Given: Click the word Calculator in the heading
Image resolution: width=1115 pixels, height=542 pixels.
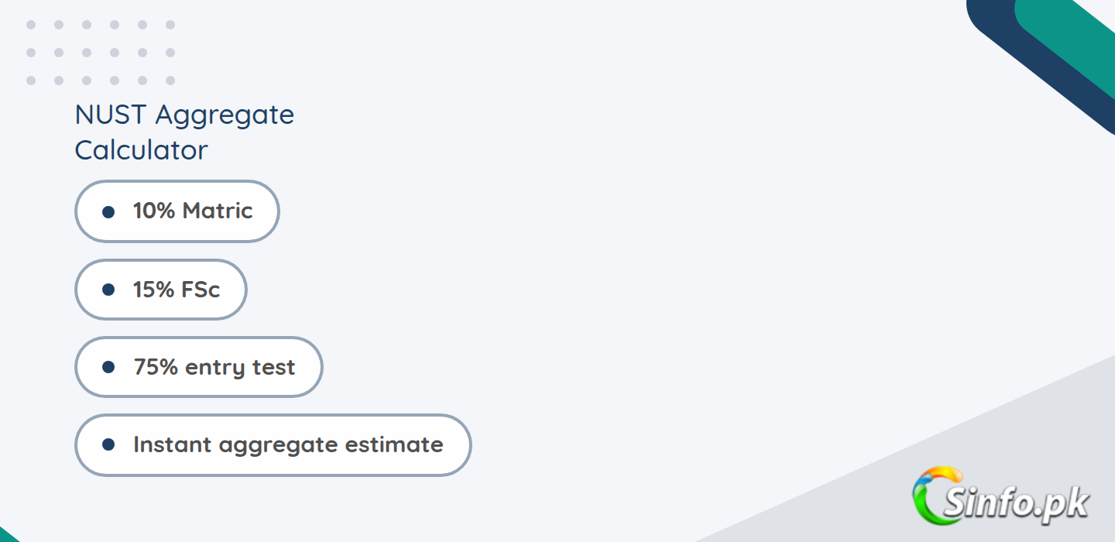Looking at the screenshot, I should click(141, 149).
